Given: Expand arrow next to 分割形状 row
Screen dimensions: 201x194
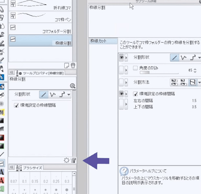Looking at the screenshot, I should click(126, 57).
